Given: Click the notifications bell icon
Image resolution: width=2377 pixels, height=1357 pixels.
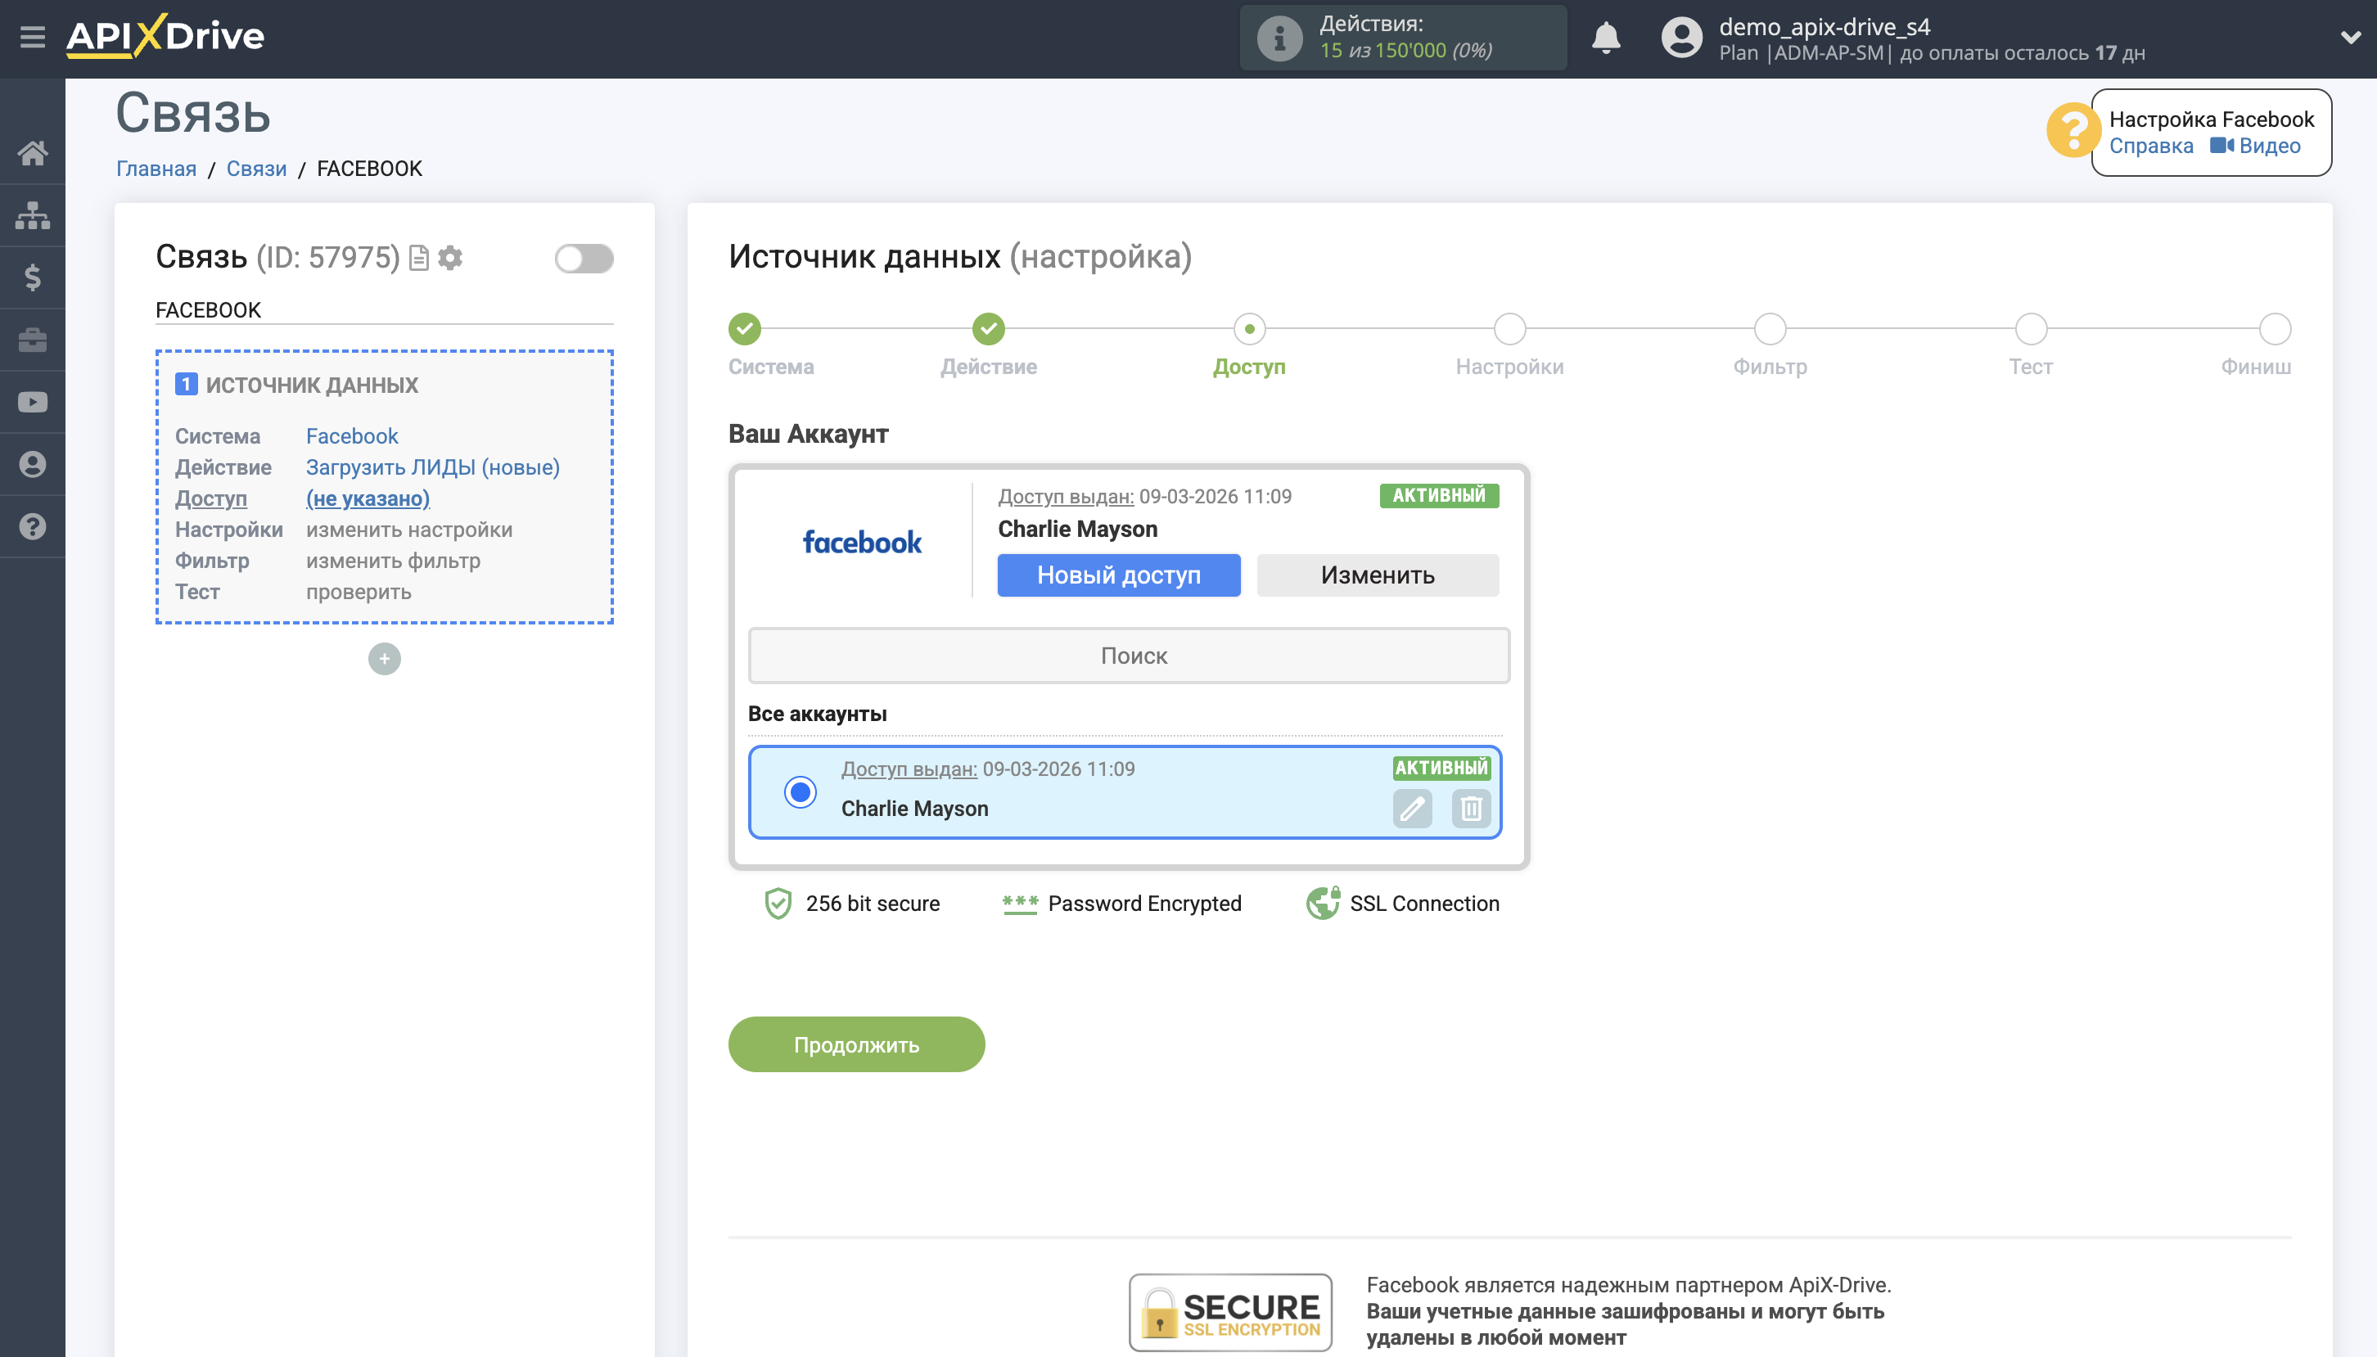Looking at the screenshot, I should [x=1604, y=38].
